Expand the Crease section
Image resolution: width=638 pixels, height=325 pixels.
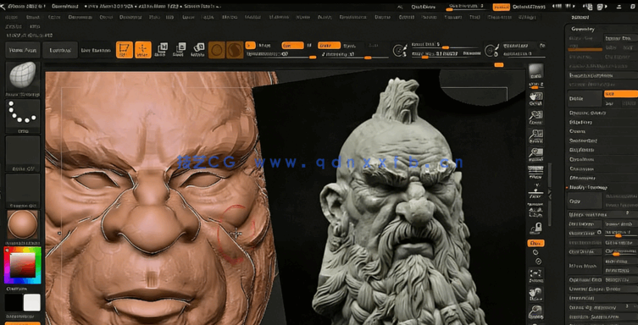pos(577,132)
